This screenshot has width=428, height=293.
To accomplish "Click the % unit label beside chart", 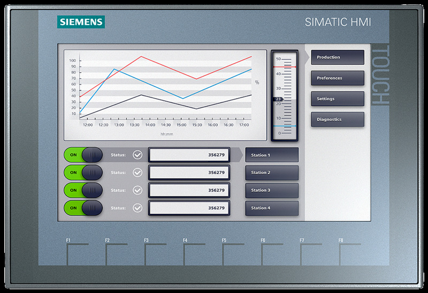I will pos(257,82).
